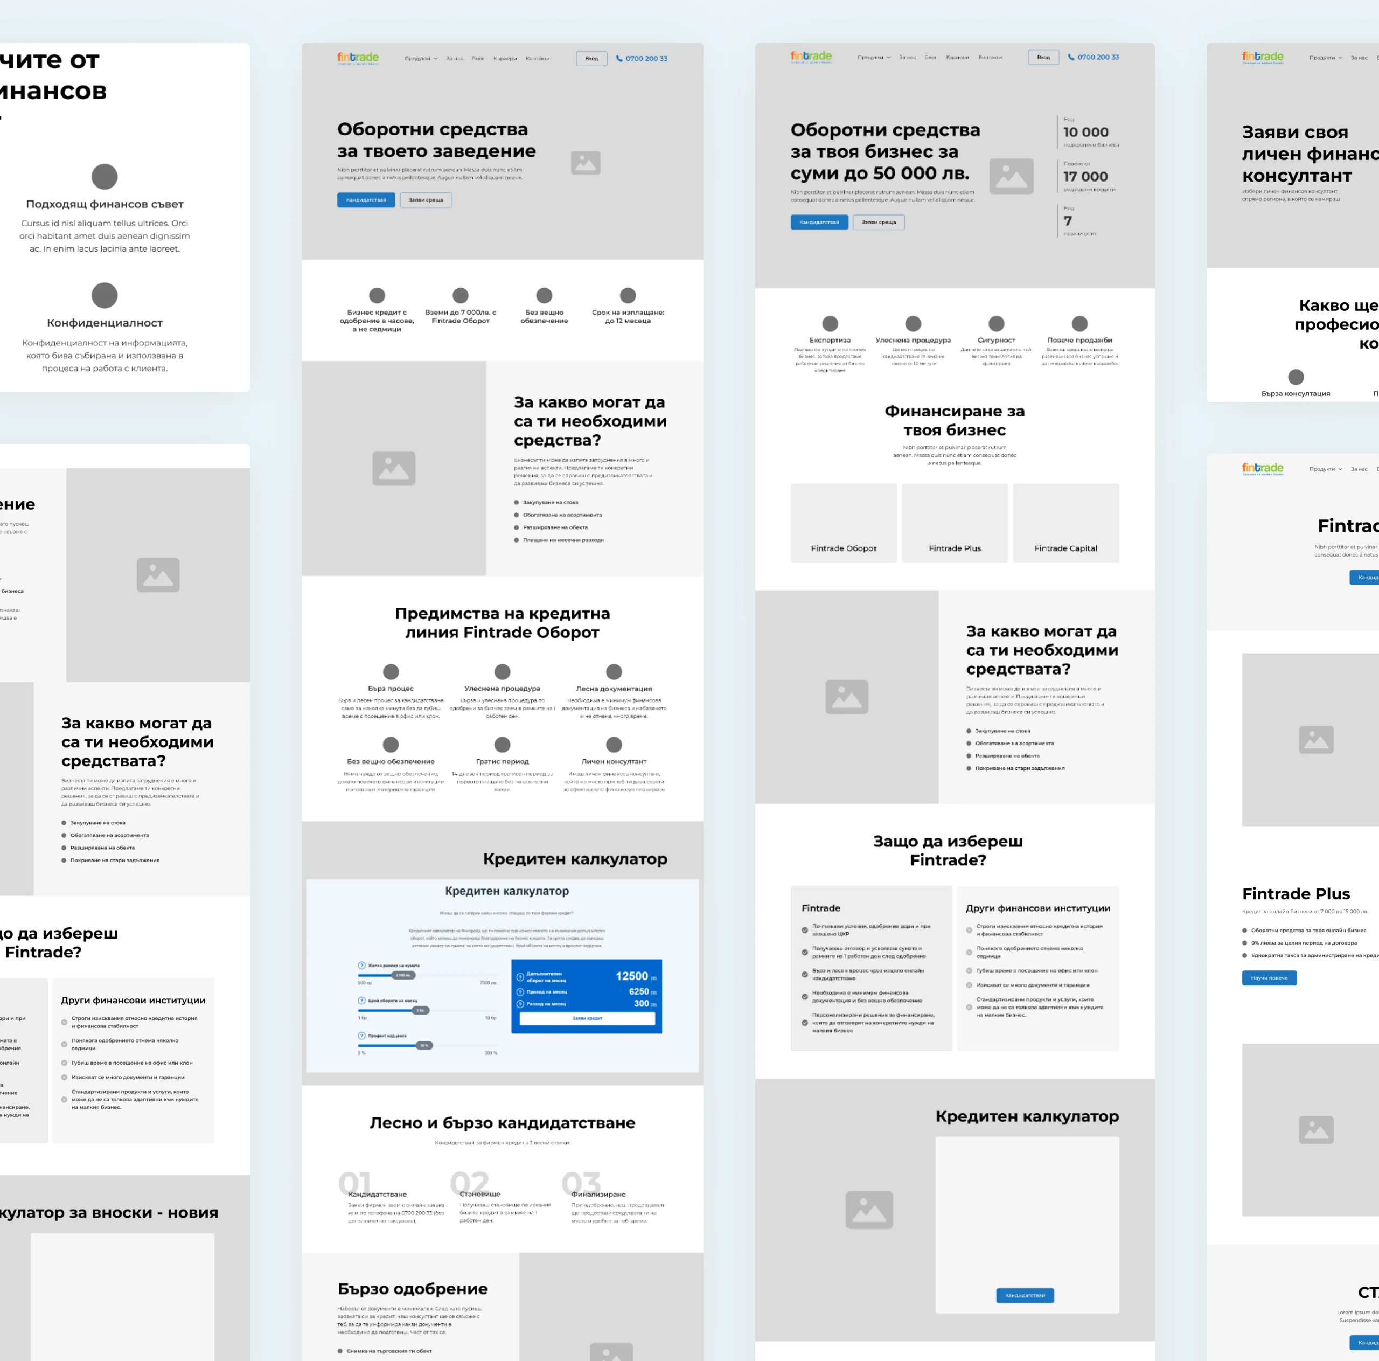Click the circle icon above Повече продажби
Viewport: 1379px width, 1361px height.
point(1080,323)
